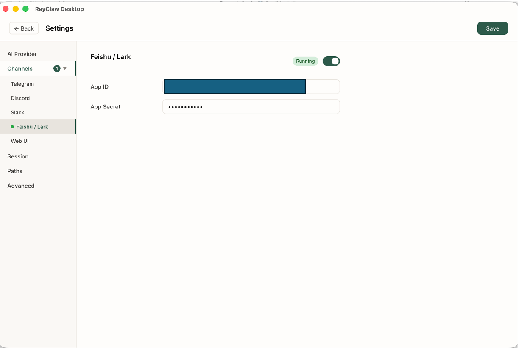Click the Feishu / Lark sidebar entry

(32, 127)
